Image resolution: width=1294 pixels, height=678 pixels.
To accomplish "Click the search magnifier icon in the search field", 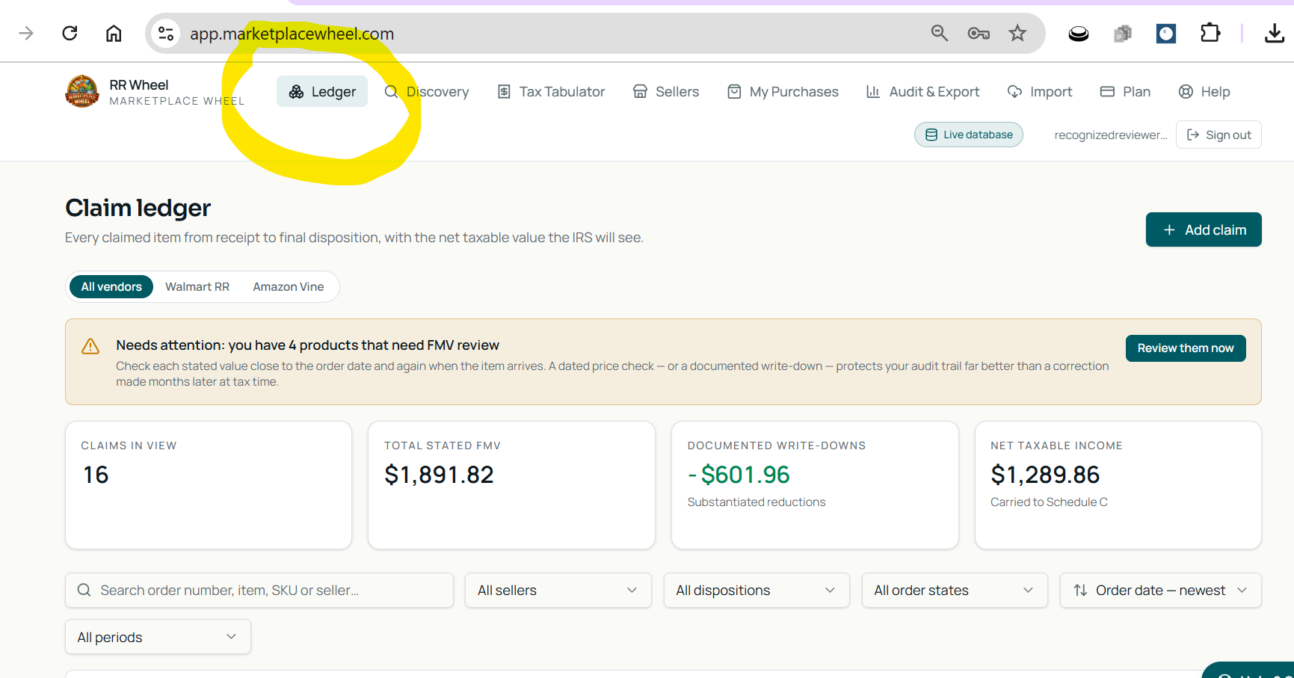I will (84, 591).
